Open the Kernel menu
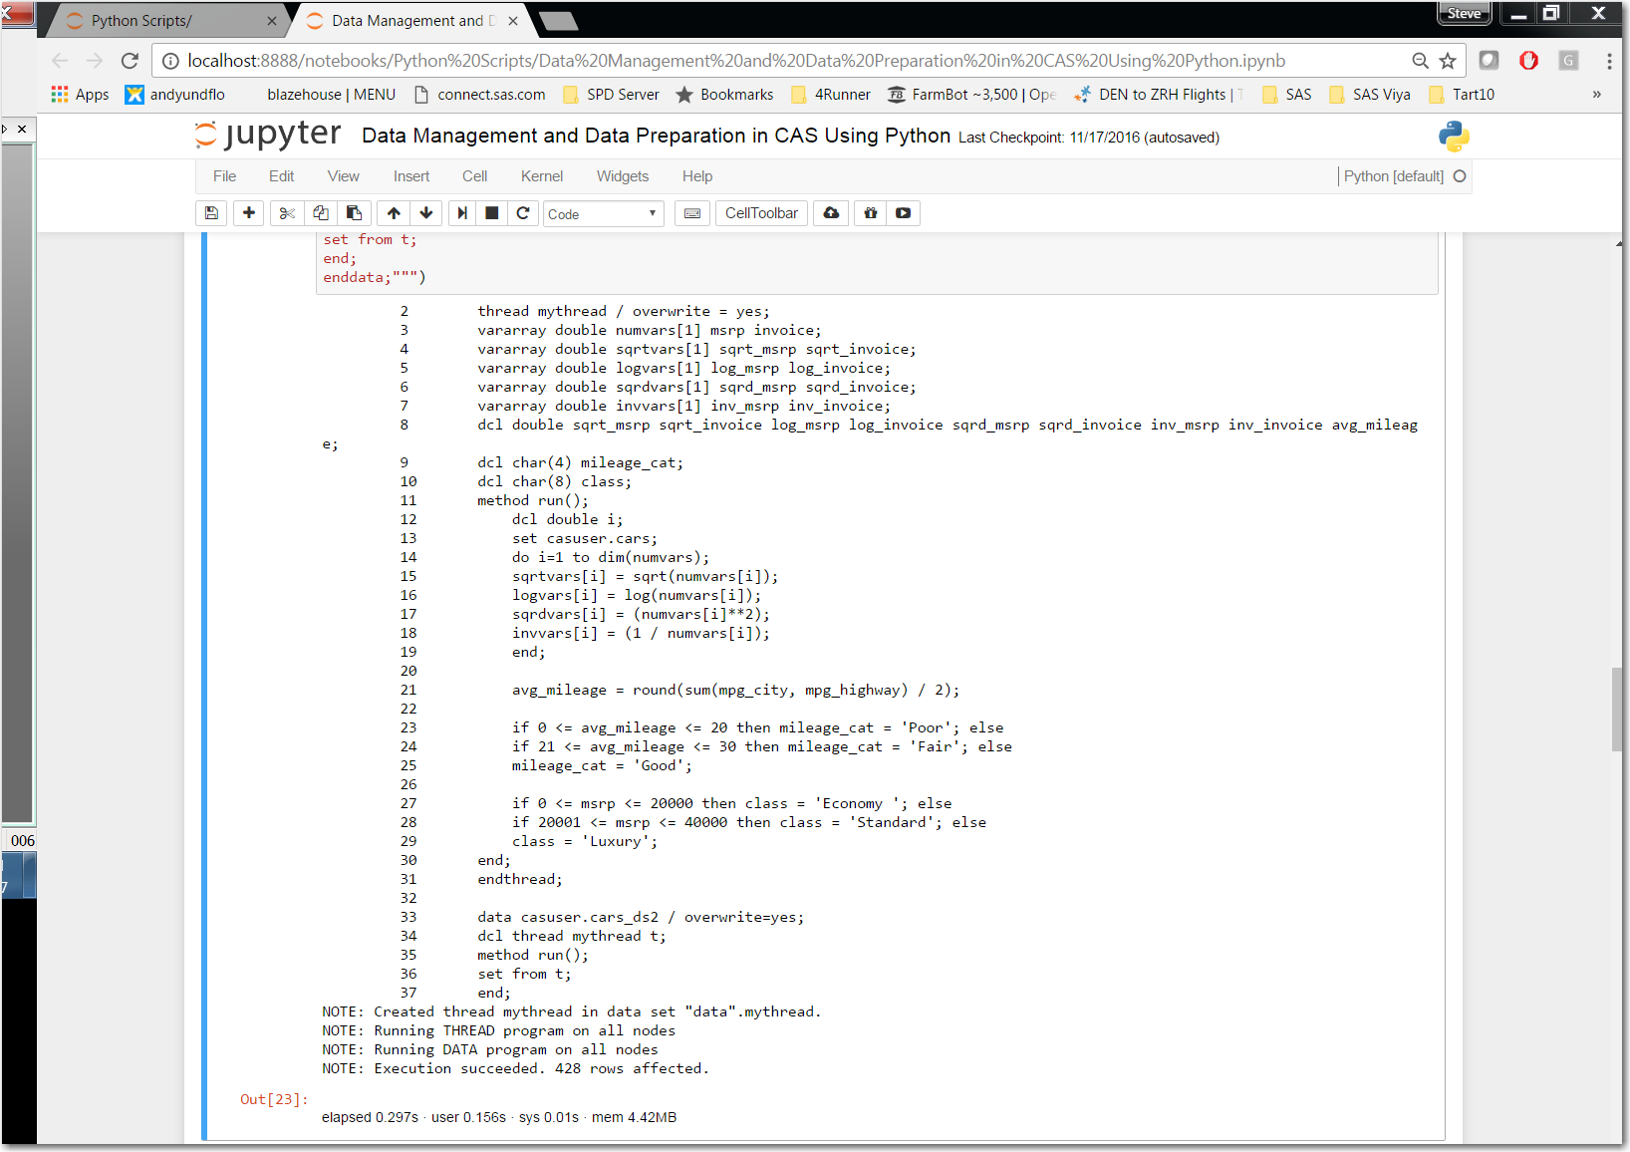This screenshot has height=1152, width=1630. click(541, 176)
